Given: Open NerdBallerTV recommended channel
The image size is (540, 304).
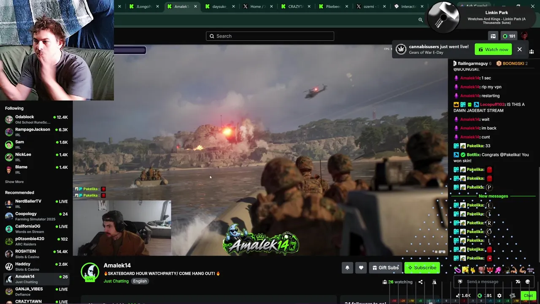Looking at the screenshot, I should point(36,204).
